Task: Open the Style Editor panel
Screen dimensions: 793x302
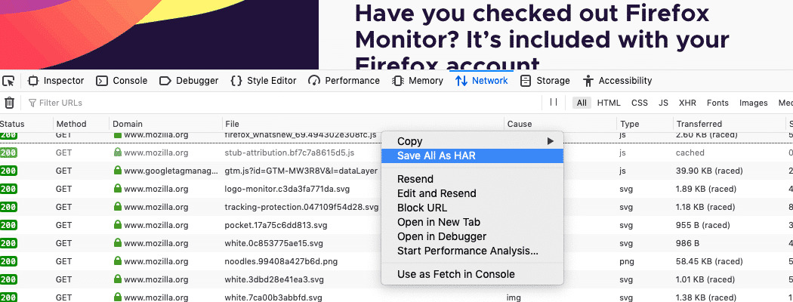Action: click(263, 81)
